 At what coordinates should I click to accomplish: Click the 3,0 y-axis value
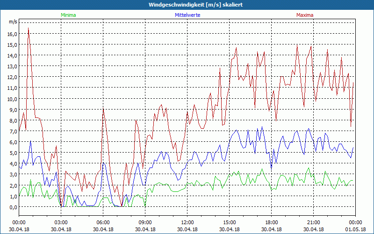coord(14,175)
